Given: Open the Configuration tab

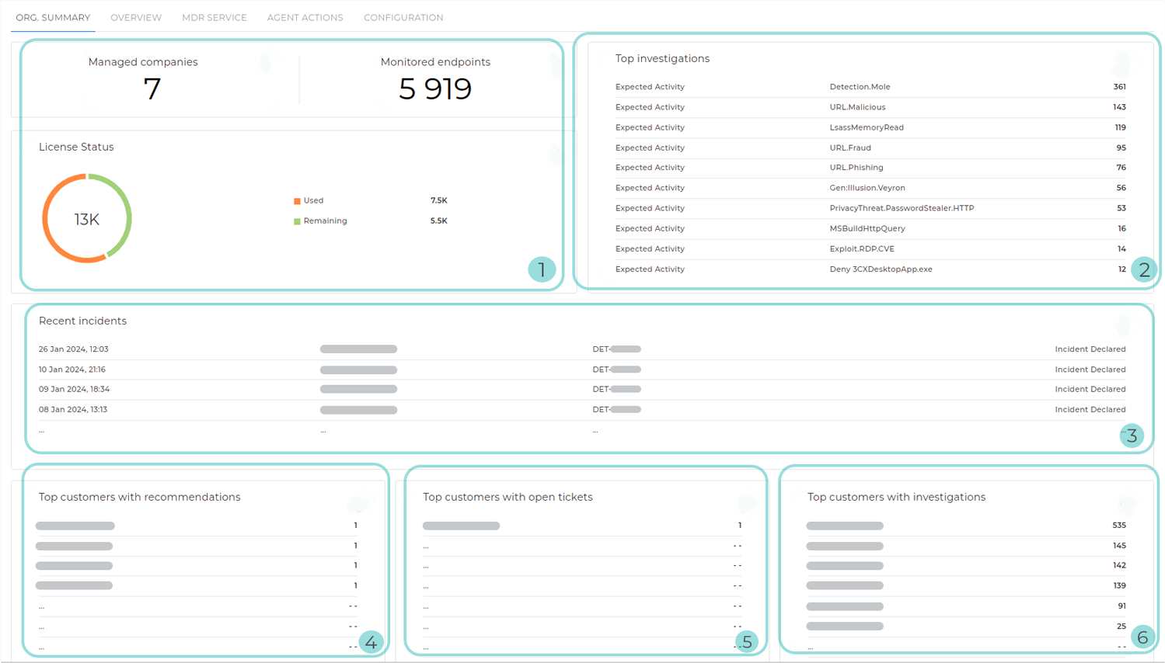Looking at the screenshot, I should tap(403, 17).
